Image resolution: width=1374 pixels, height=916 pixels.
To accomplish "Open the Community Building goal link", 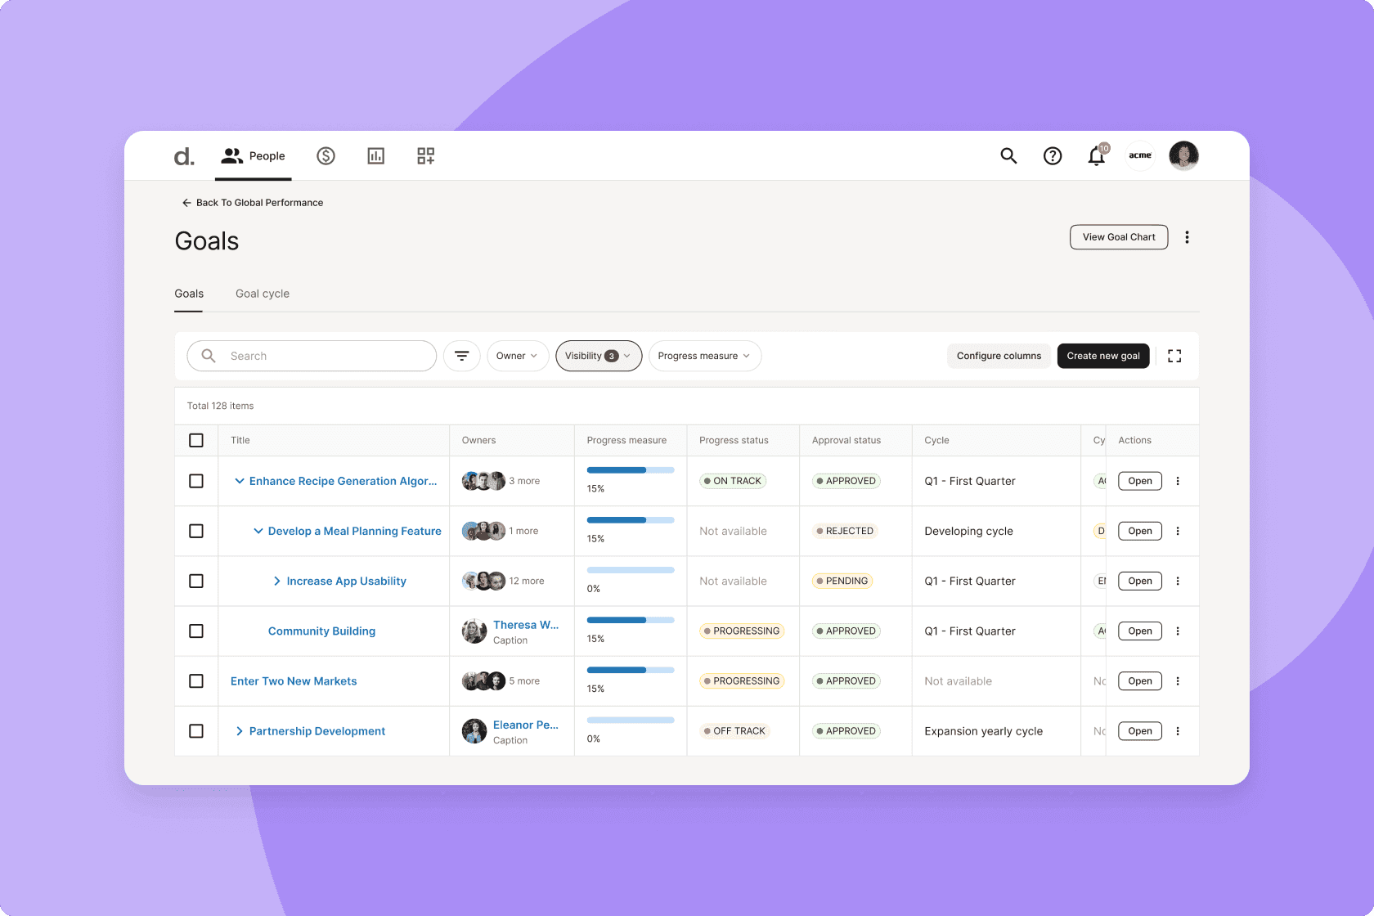I will tap(321, 631).
